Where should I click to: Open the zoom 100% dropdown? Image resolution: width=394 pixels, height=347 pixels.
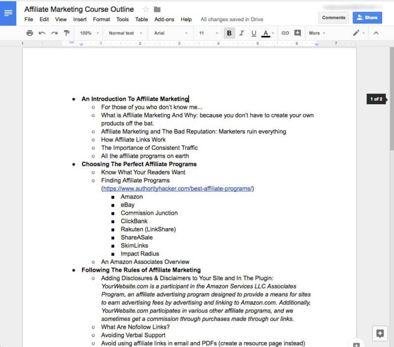coord(89,33)
